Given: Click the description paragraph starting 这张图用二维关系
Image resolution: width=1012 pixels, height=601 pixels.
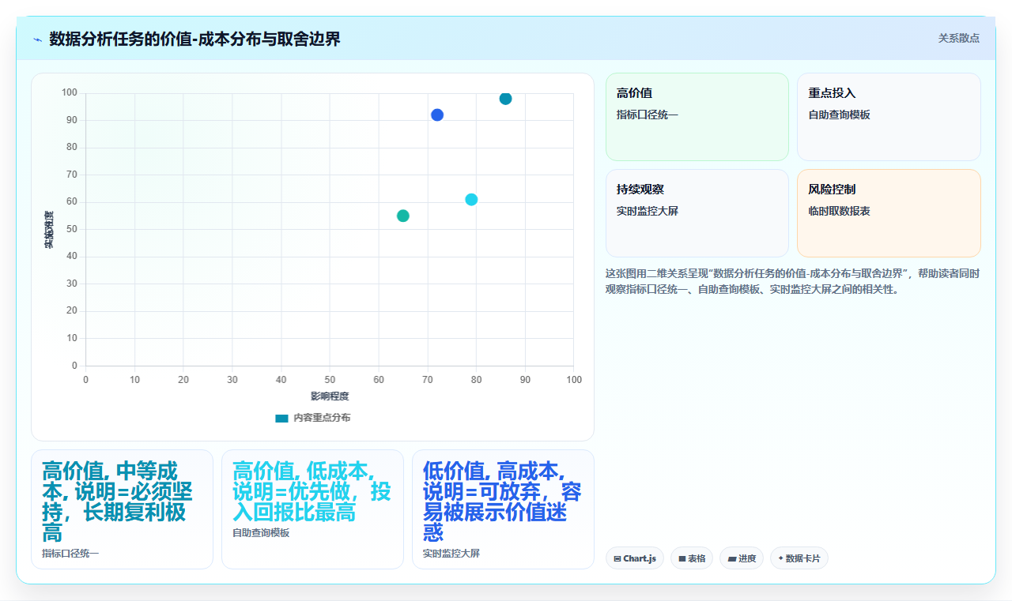Looking at the screenshot, I should 793,281.
